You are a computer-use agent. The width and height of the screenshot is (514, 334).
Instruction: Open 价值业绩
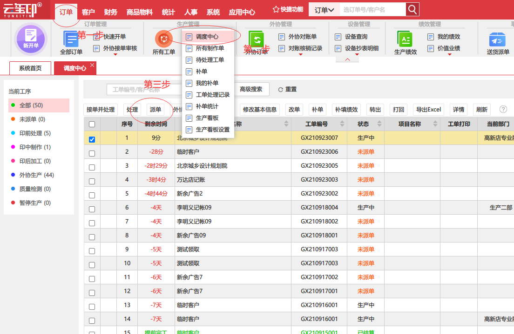point(444,48)
